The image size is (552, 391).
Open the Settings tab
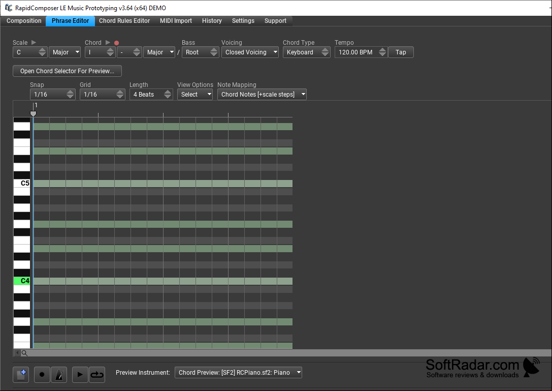tap(243, 21)
